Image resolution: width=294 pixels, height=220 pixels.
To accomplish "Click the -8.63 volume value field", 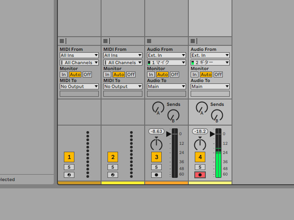I will point(156,132).
